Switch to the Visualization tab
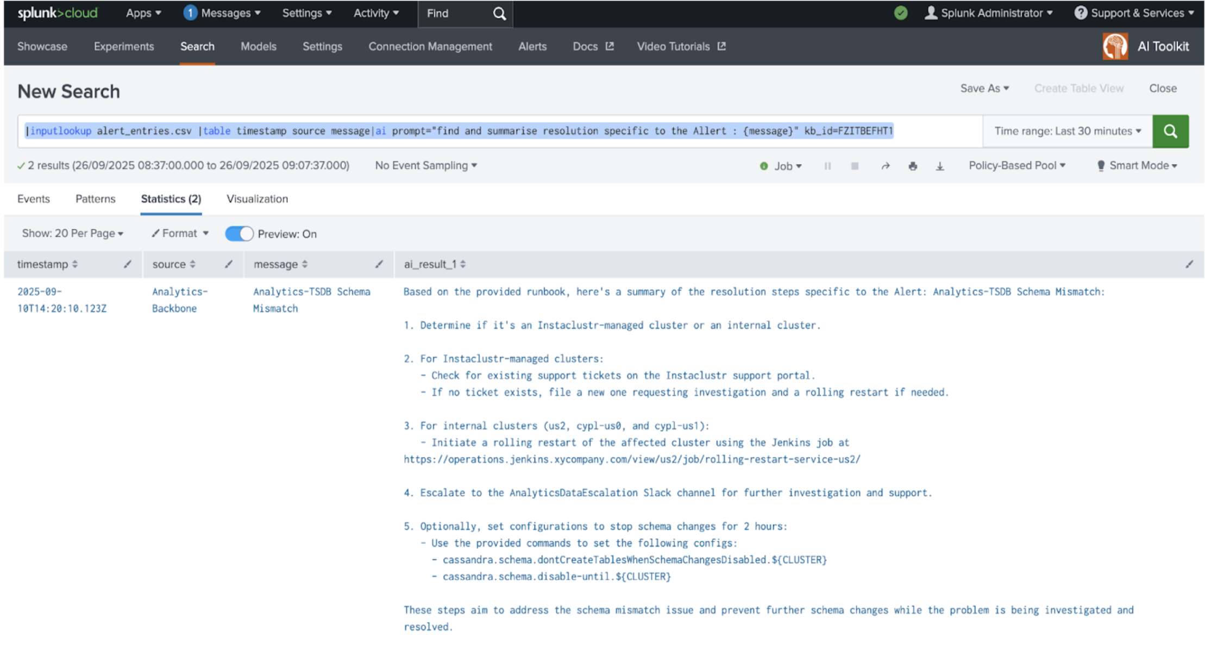This screenshot has width=1205, height=648. pyautogui.click(x=258, y=199)
